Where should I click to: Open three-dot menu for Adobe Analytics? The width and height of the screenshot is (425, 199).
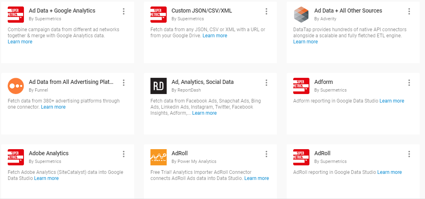pyautogui.click(x=124, y=154)
